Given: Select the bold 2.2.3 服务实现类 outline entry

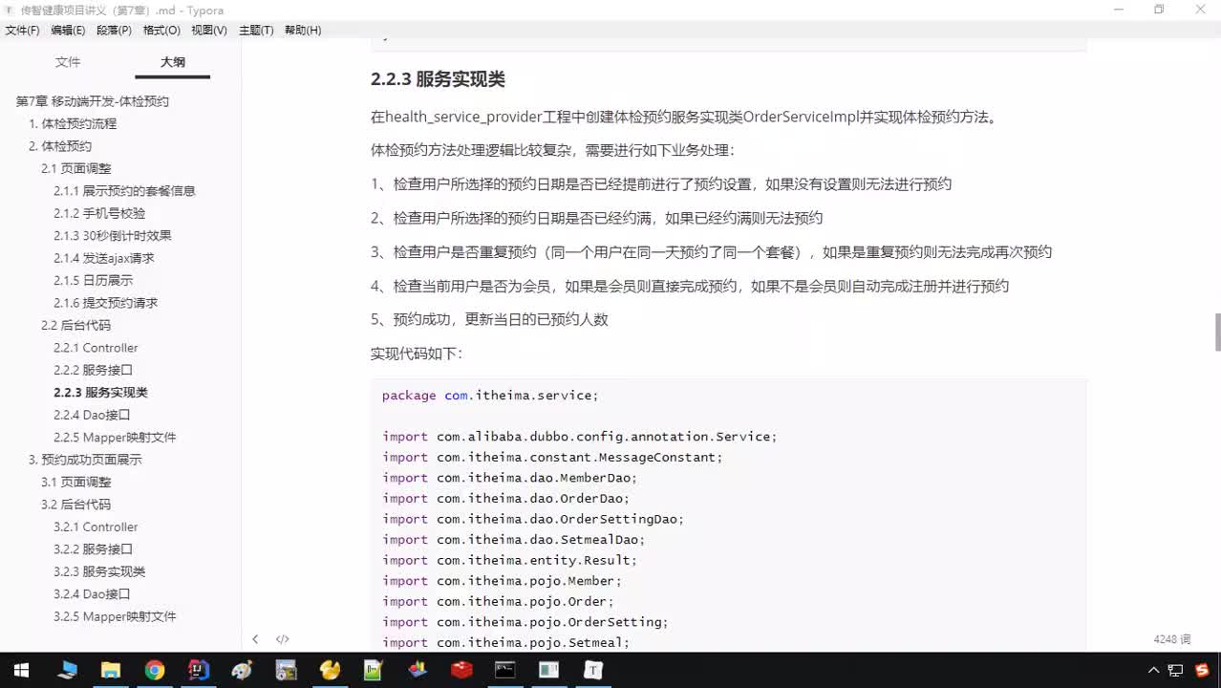Looking at the screenshot, I should pos(101,393).
